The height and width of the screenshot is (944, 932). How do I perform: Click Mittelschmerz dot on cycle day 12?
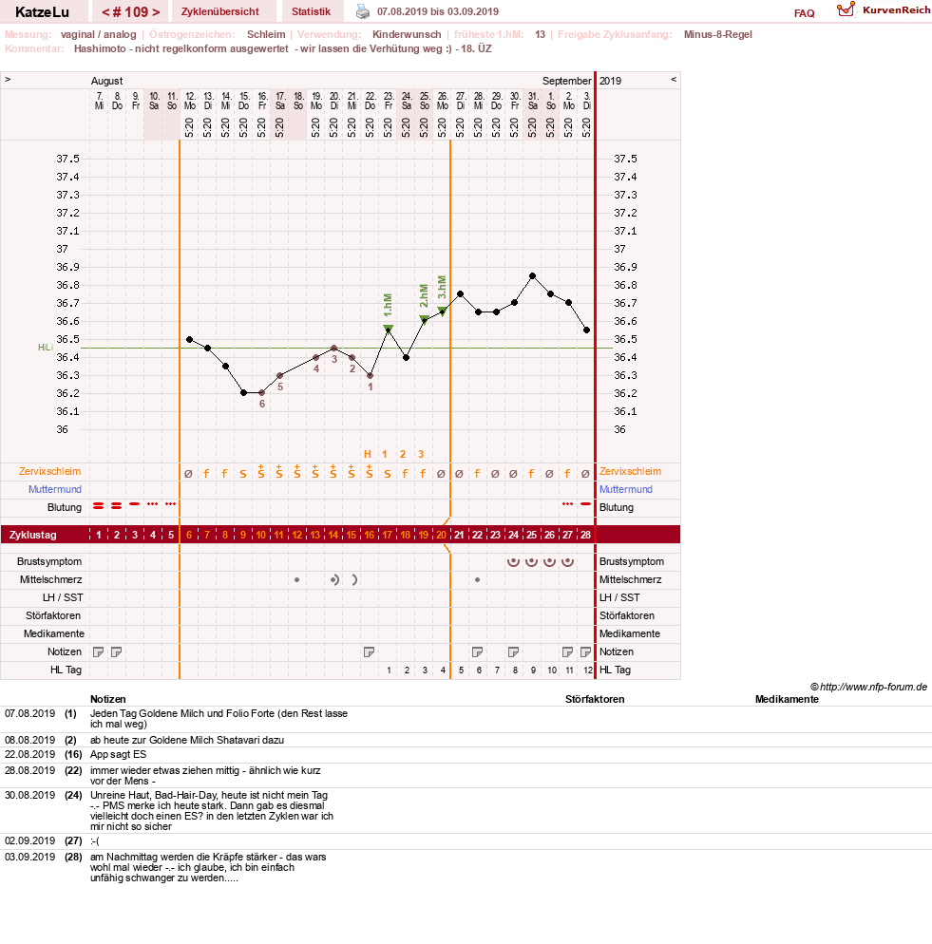[297, 579]
